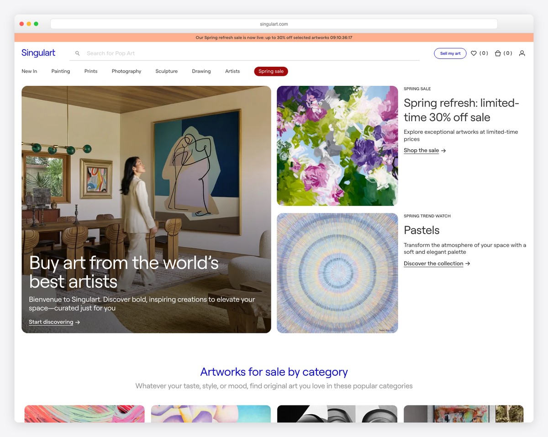Open the user account icon
This screenshot has width=548, height=437.
(522, 53)
